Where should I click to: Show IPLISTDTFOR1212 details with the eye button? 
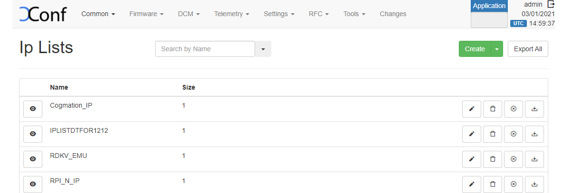click(33, 134)
